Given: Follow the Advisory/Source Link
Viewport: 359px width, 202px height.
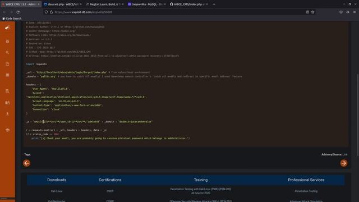Looking at the screenshot, I should (345, 155).
